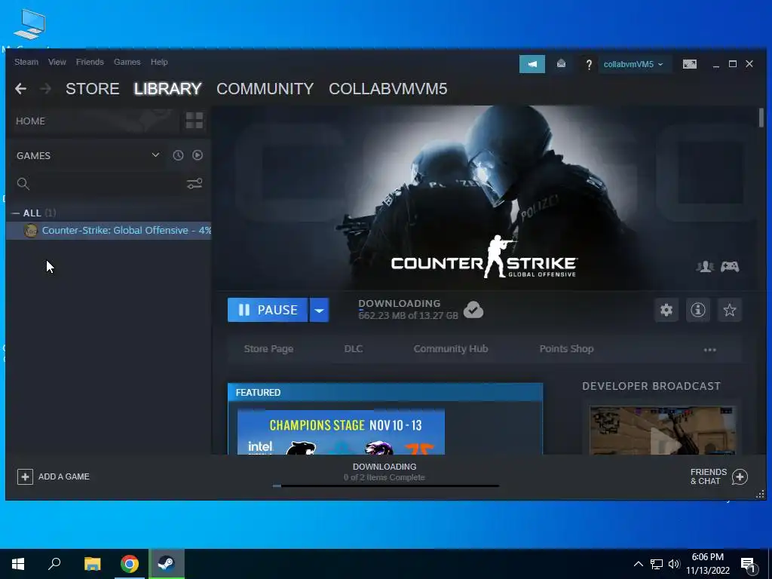Show ready-to-play games icon

(198, 155)
